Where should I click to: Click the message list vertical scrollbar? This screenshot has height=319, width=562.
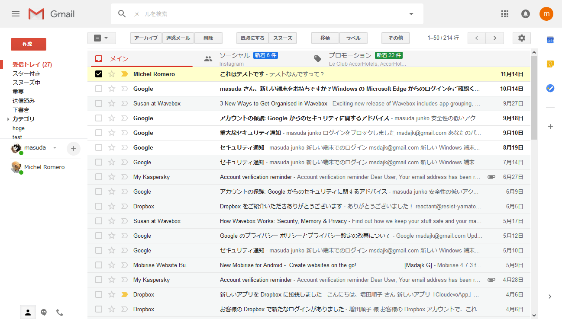coord(534,97)
